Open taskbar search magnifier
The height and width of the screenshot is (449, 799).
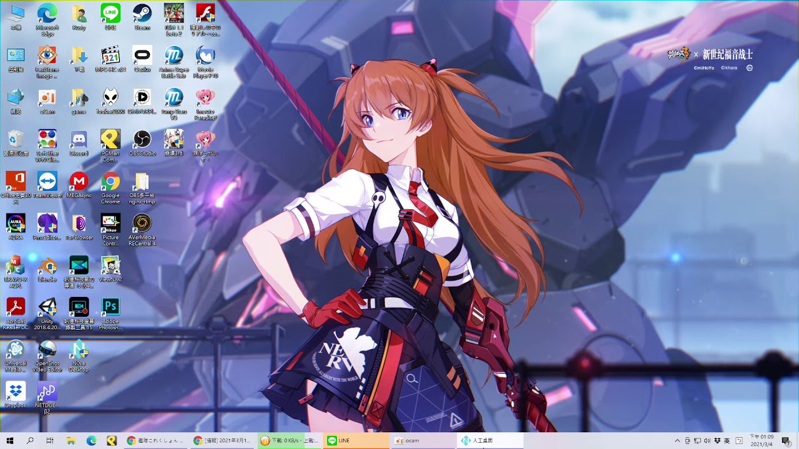coord(30,440)
